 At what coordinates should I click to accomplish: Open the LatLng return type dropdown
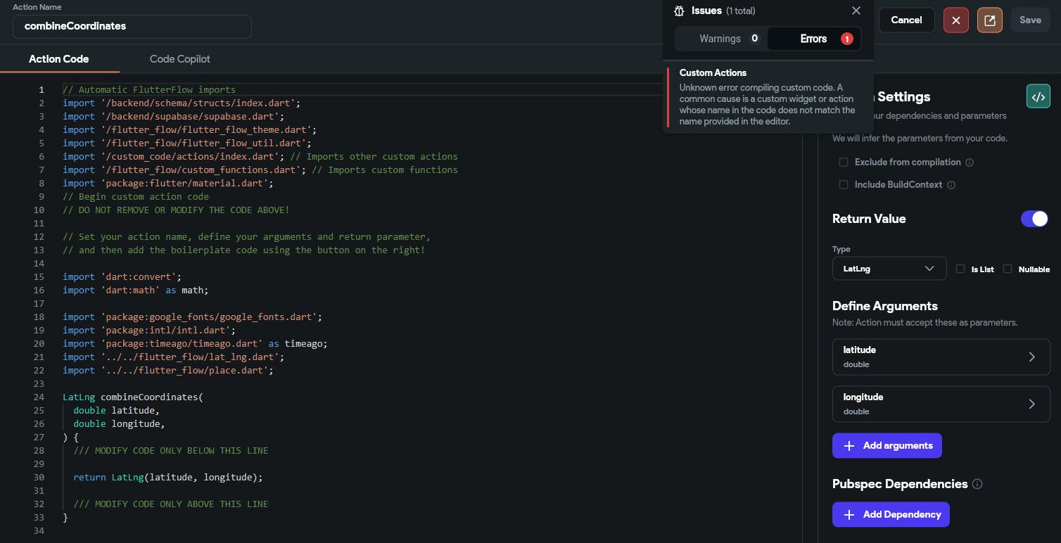click(889, 269)
